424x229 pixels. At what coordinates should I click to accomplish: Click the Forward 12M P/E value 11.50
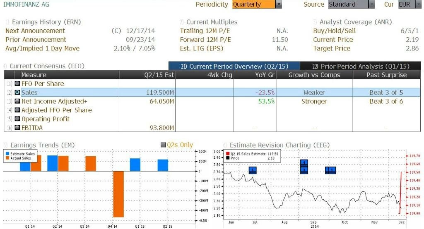(x=280, y=39)
